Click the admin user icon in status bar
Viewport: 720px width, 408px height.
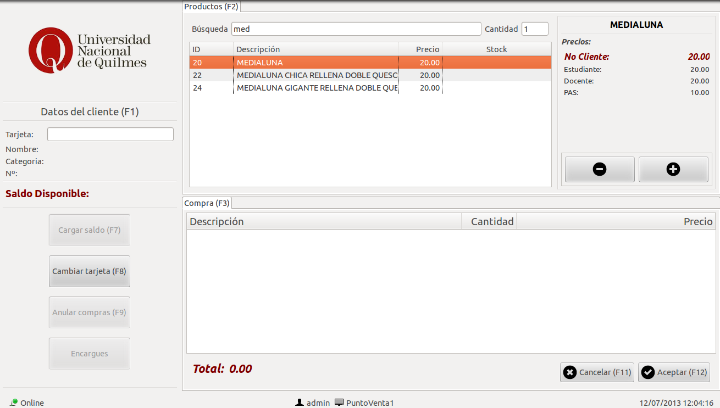coord(300,403)
